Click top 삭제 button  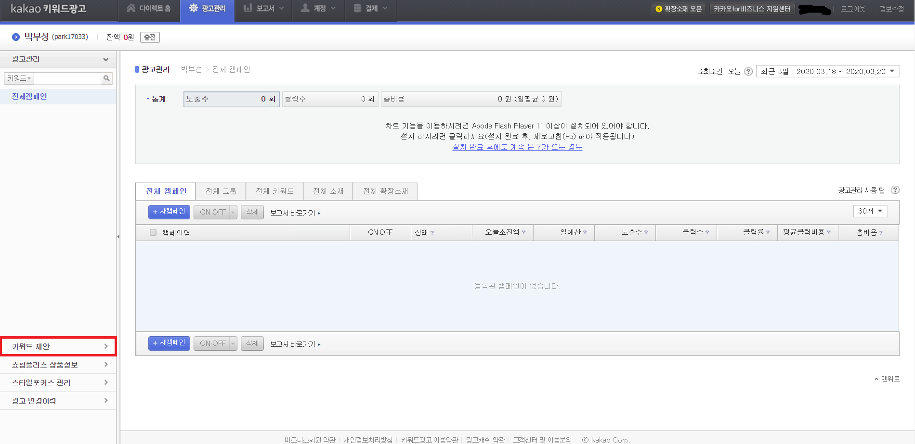pos(252,212)
